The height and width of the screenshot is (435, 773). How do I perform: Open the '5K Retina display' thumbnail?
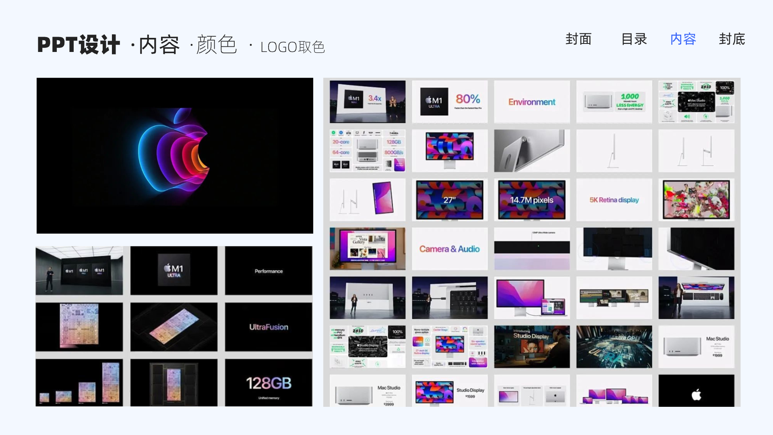(x=614, y=200)
